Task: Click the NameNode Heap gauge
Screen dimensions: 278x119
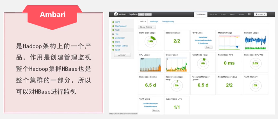Action: coord(203,63)
